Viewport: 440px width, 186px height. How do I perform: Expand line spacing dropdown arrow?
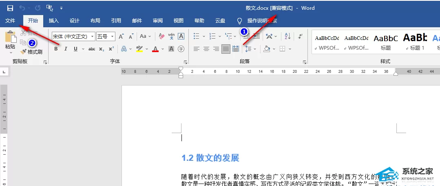[255, 49]
